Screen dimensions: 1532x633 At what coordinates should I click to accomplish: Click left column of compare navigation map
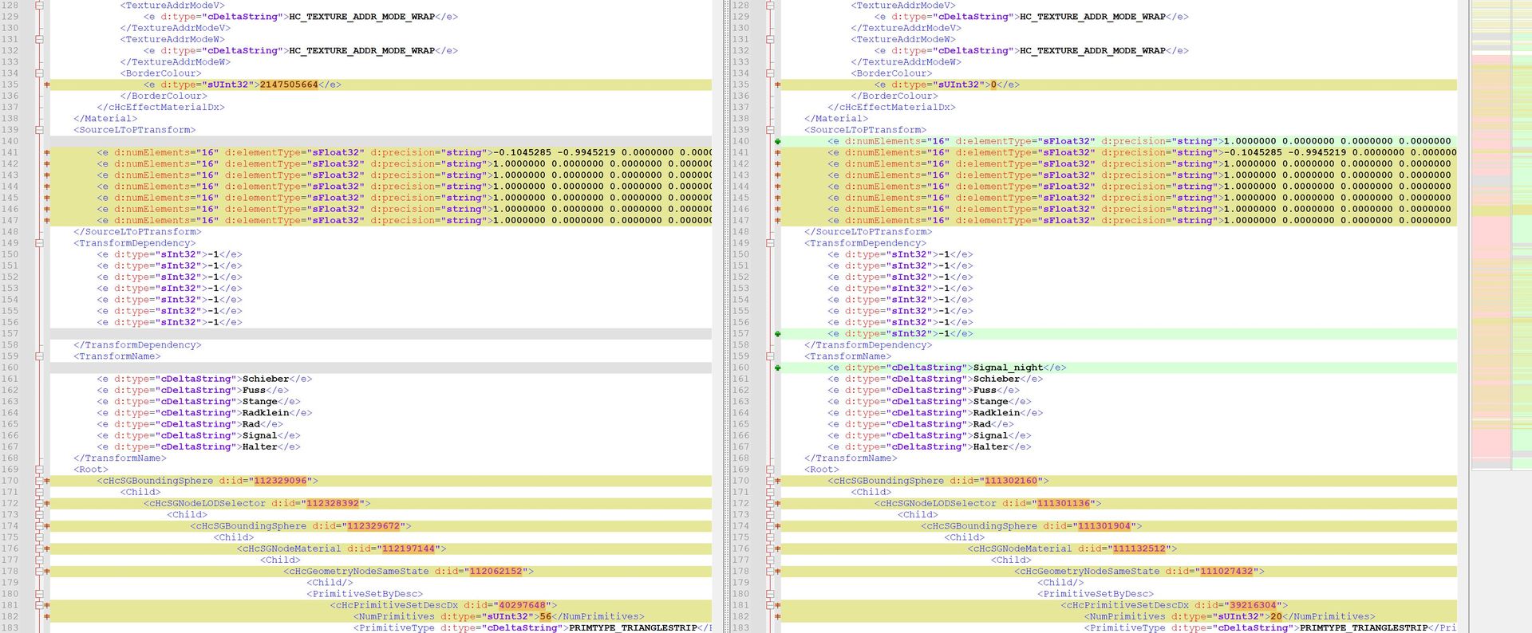[x=1491, y=239]
